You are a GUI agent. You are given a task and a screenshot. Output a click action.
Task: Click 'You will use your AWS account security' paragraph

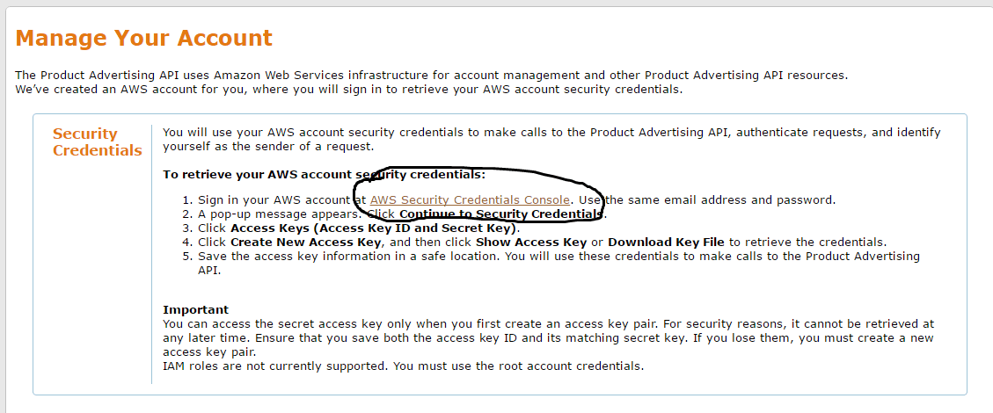click(551, 140)
